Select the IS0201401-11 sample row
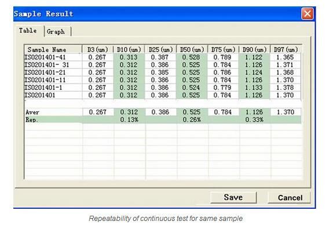 tap(163, 80)
